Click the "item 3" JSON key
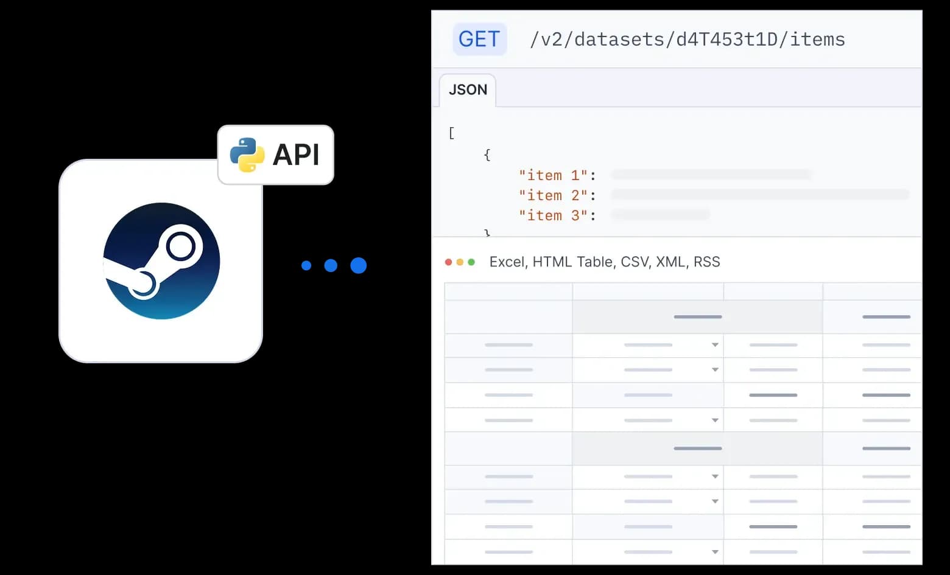 (x=553, y=215)
